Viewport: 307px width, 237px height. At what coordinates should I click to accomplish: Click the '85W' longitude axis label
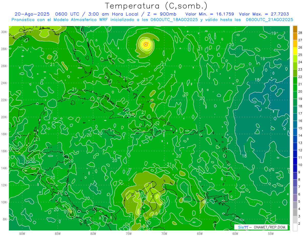click(58, 234)
